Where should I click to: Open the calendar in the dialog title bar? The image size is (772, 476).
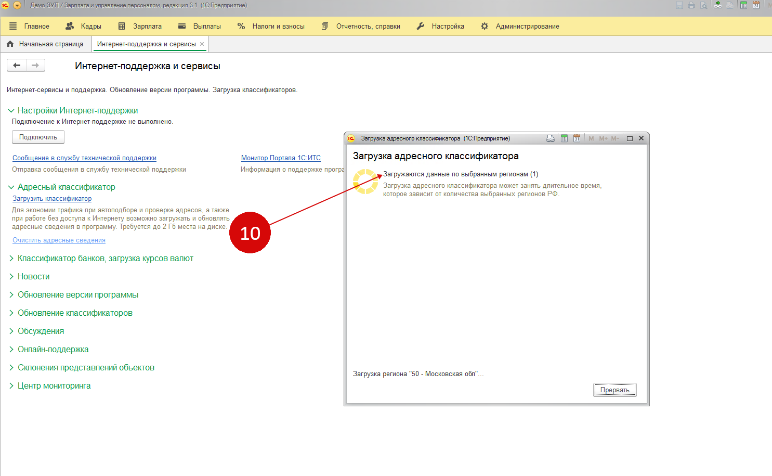[x=577, y=138]
